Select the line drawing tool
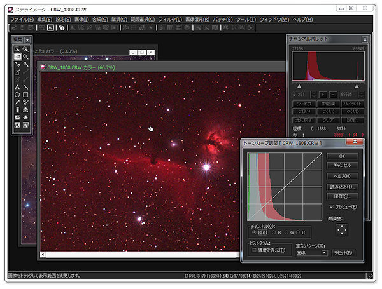 (25, 87)
